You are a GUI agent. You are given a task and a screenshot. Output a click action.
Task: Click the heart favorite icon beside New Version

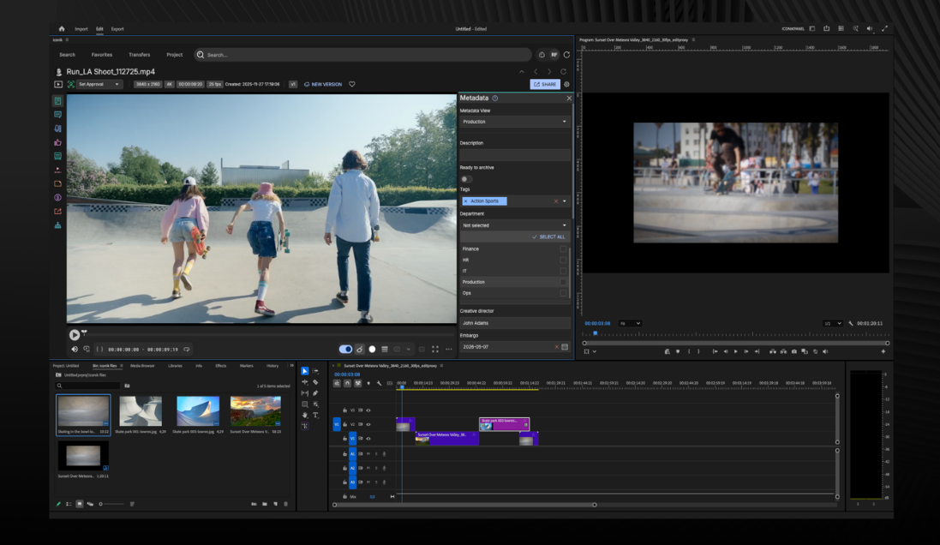pos(352,85)
